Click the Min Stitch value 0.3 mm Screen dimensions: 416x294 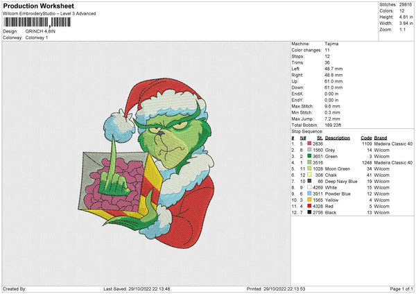pyautogui.click(x=332, y=112)
